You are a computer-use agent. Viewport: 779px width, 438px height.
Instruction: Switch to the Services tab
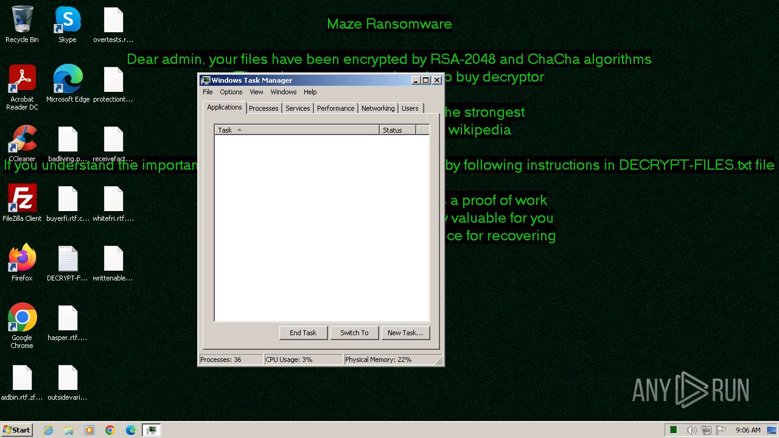(x=298, y=108)
